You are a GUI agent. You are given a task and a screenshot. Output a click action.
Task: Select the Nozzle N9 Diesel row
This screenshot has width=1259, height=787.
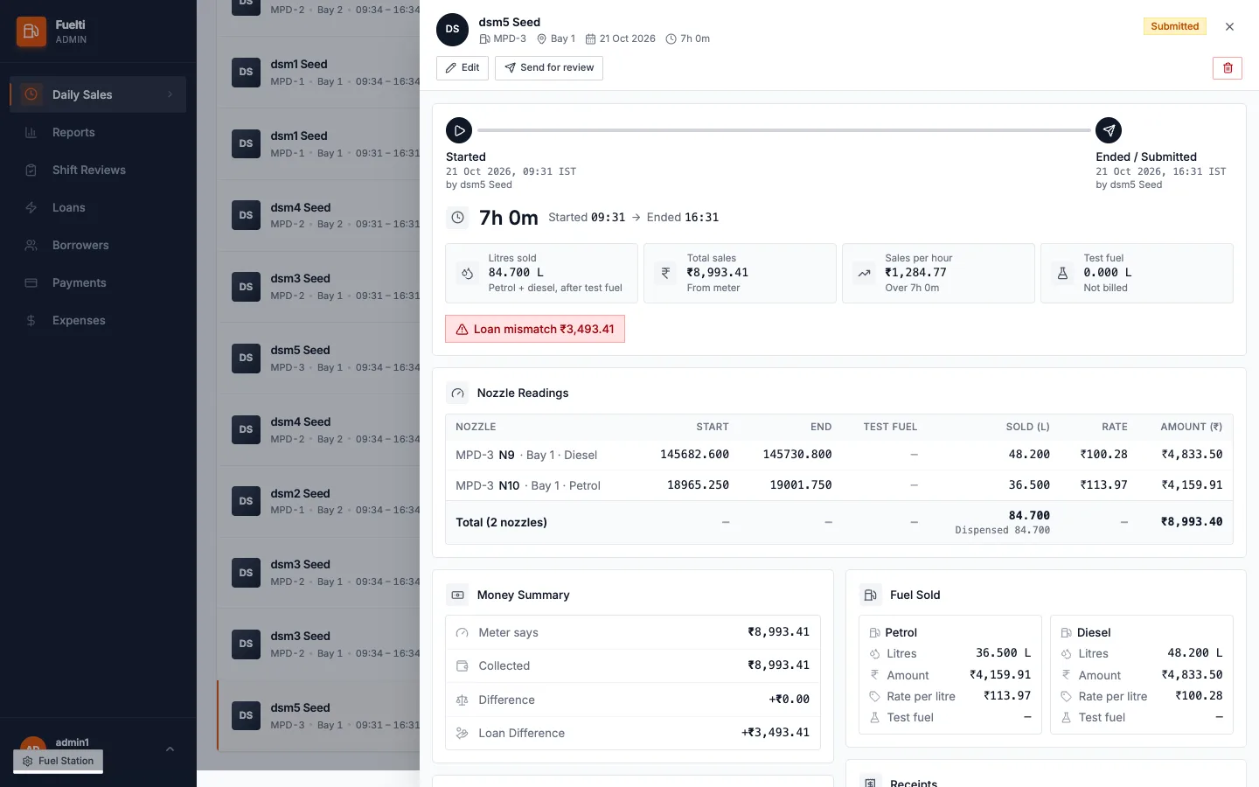(839, 455)
